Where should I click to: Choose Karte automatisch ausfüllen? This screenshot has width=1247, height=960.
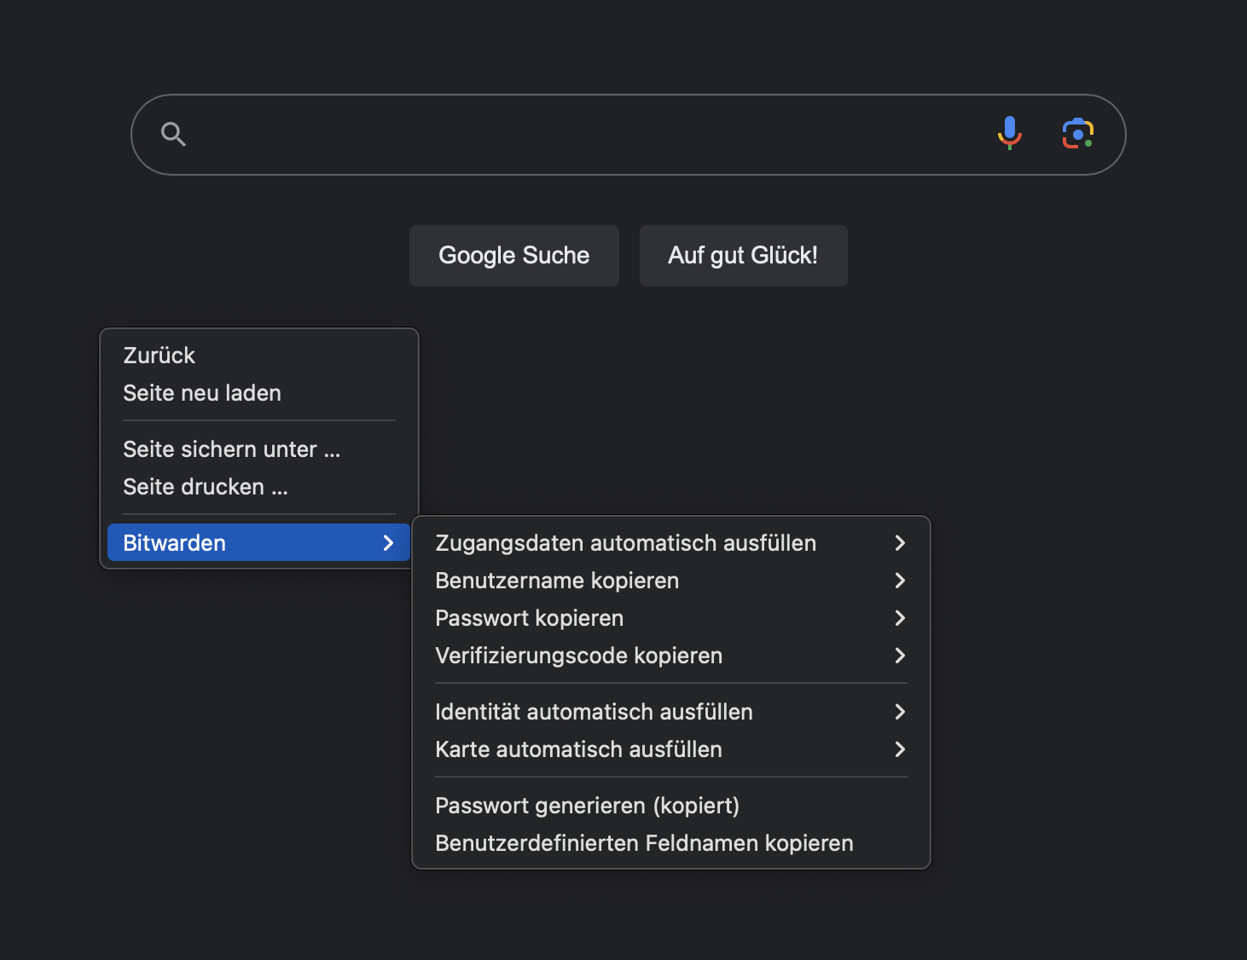coord(671,749)
